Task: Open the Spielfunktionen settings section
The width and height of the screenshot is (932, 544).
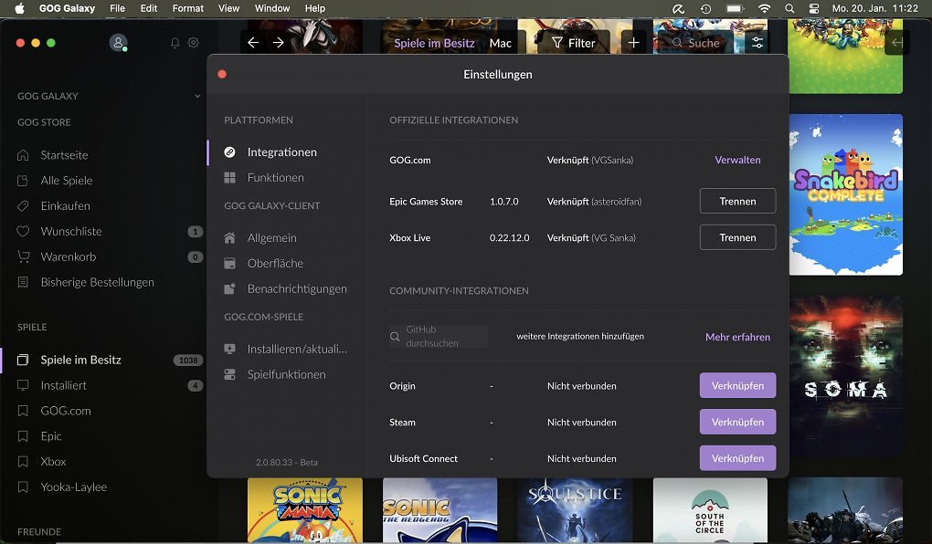Action: (x=286, y=374)
